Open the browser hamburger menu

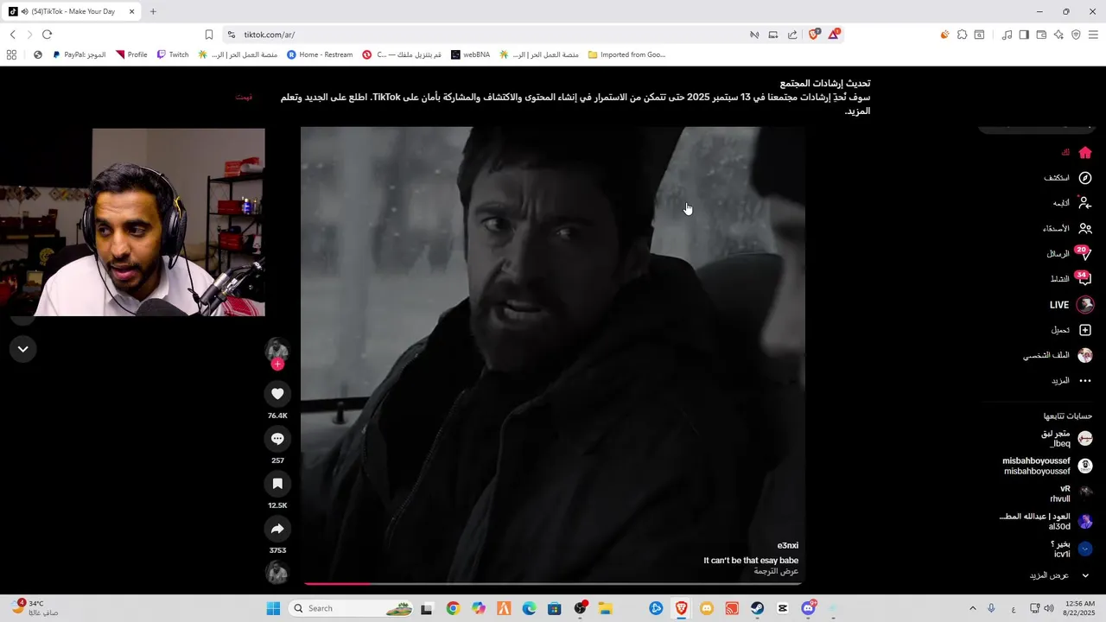pyautogui.click(x=1093, y=35)
